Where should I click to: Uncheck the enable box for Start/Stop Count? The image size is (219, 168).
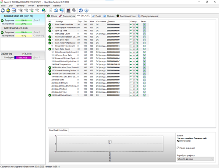click(145, 34)
